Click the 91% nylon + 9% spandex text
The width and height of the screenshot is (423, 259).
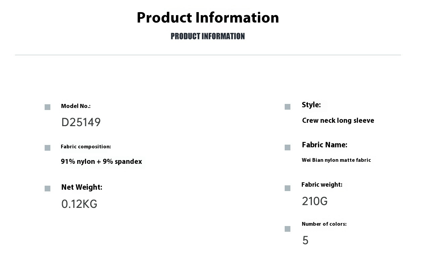click(101, 162)
